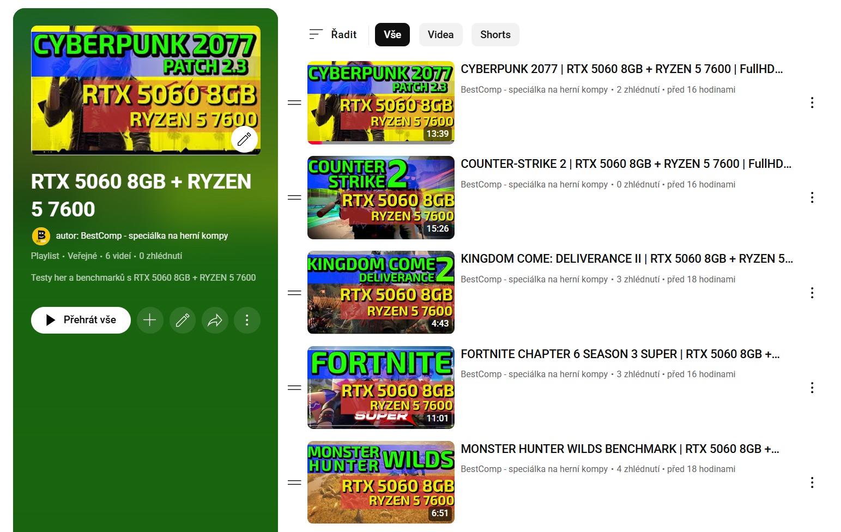Click '4 zhlédnutí • před 18 hodinami' text
Viewport: 841px width, 532px height.
pyautogui.click(x=676, y=469)
